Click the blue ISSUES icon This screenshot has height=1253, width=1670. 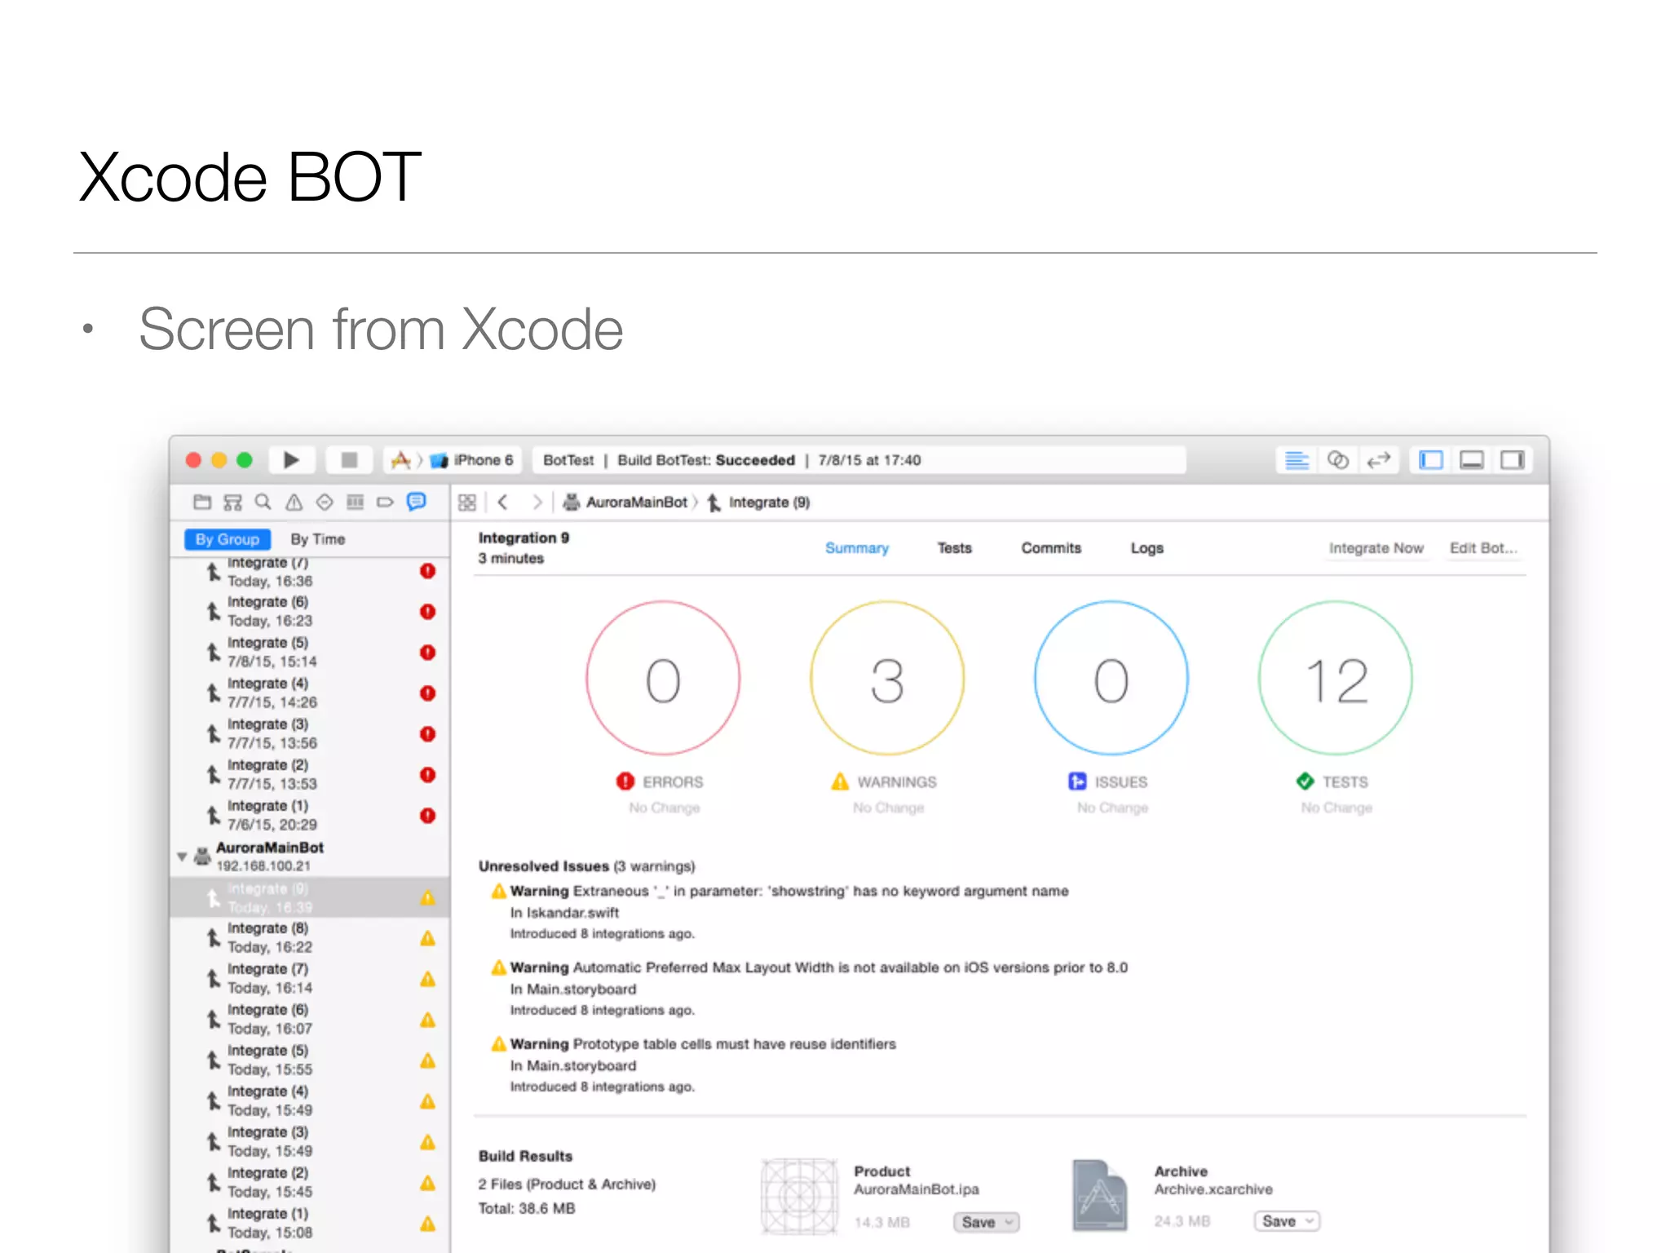[x=1077, y=781]
